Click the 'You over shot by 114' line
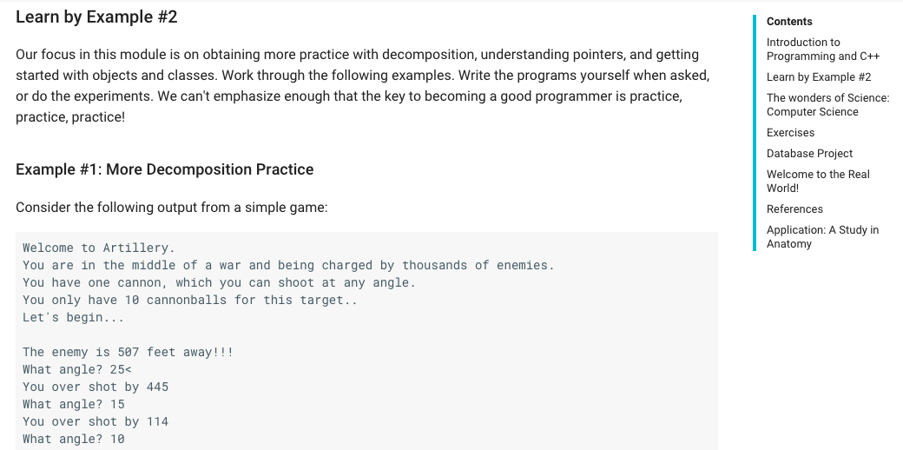This screenshot has width=903, height=450. click(x=96, y=421)
